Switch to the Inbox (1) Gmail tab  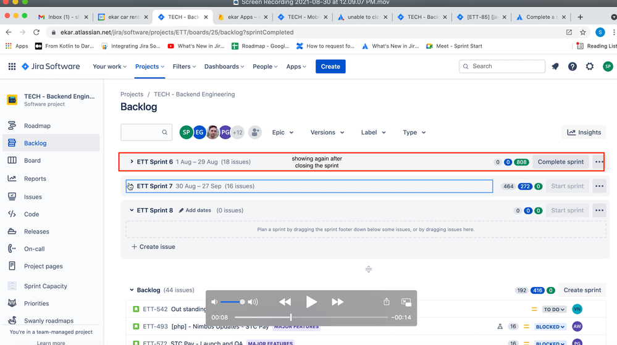tap(63, 17)
